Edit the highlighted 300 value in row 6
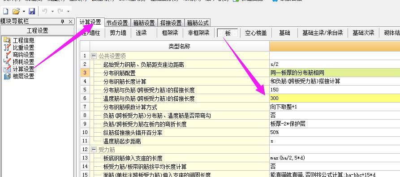 coord(335,98)
